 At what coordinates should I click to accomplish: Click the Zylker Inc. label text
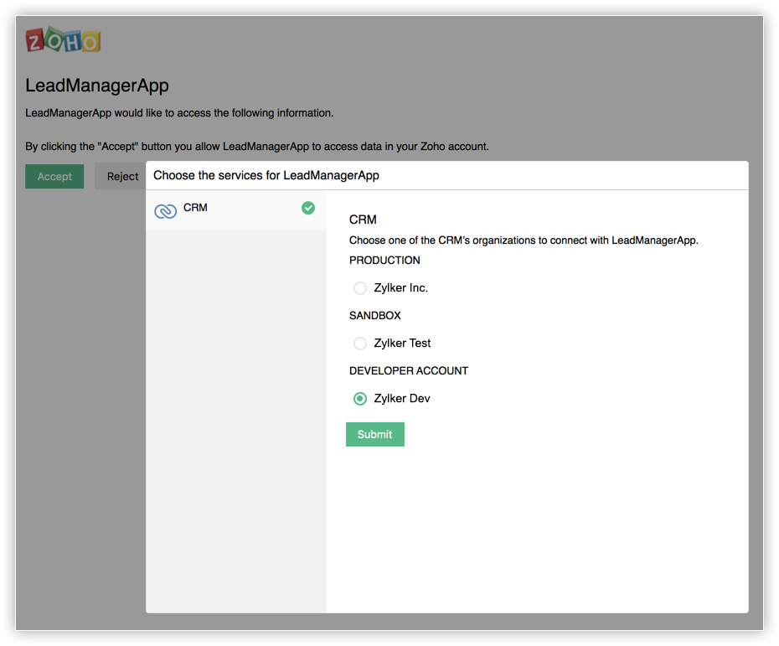coord(400,288)
